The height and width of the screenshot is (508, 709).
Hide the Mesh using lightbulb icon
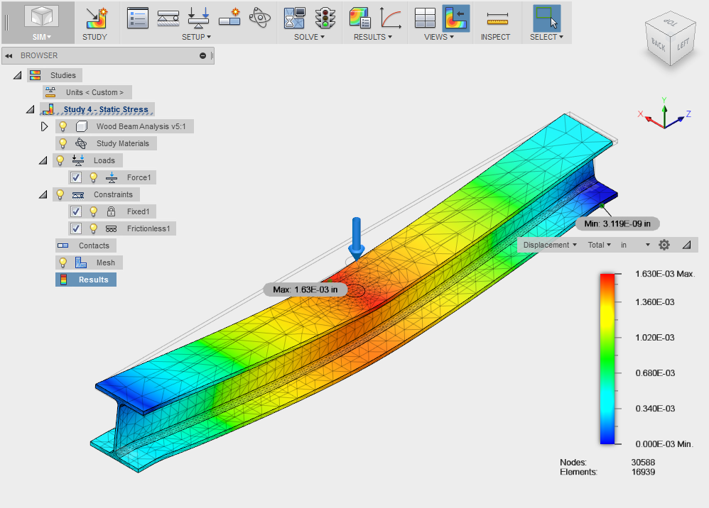[x=63, y=263]
